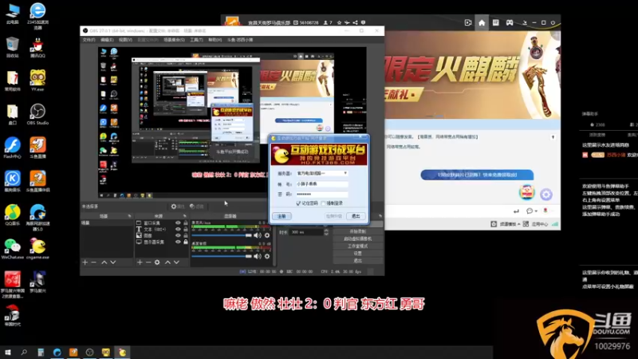Move source up in sources list
This screenshot has height=359, width=638.
click(167, 262)
